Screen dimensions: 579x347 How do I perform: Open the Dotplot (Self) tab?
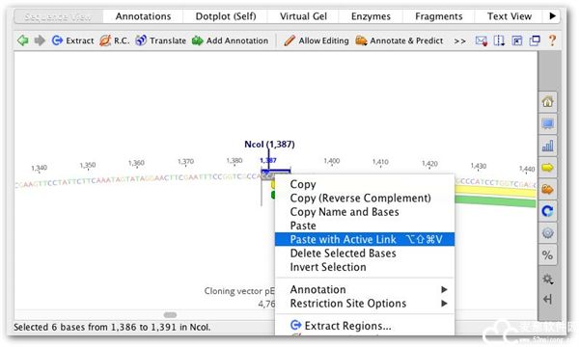point(225,16)
